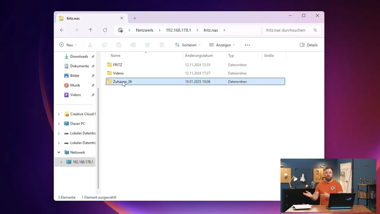Open the Neu dropdown menu
This screenshot has width=380, height=214.
click(68, 45)
